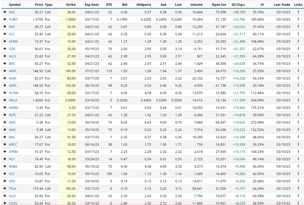This screenshot has width=304, height=205.
Task: Sort by the Volume column header
Action: [x=196, y=5]
